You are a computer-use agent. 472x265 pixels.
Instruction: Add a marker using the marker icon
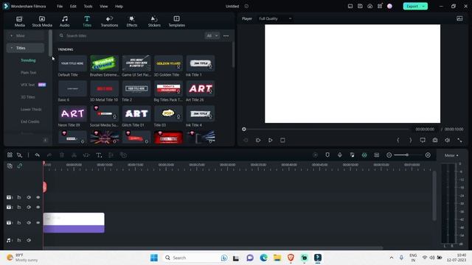(327, 155)
